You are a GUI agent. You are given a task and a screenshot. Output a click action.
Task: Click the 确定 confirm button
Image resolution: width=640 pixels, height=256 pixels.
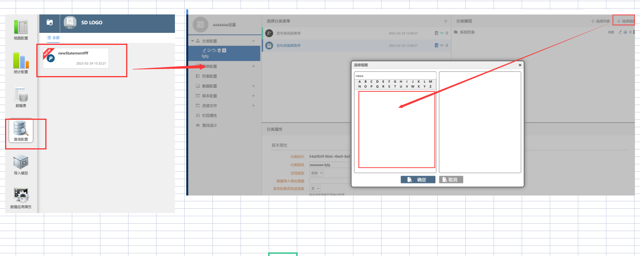418,180
